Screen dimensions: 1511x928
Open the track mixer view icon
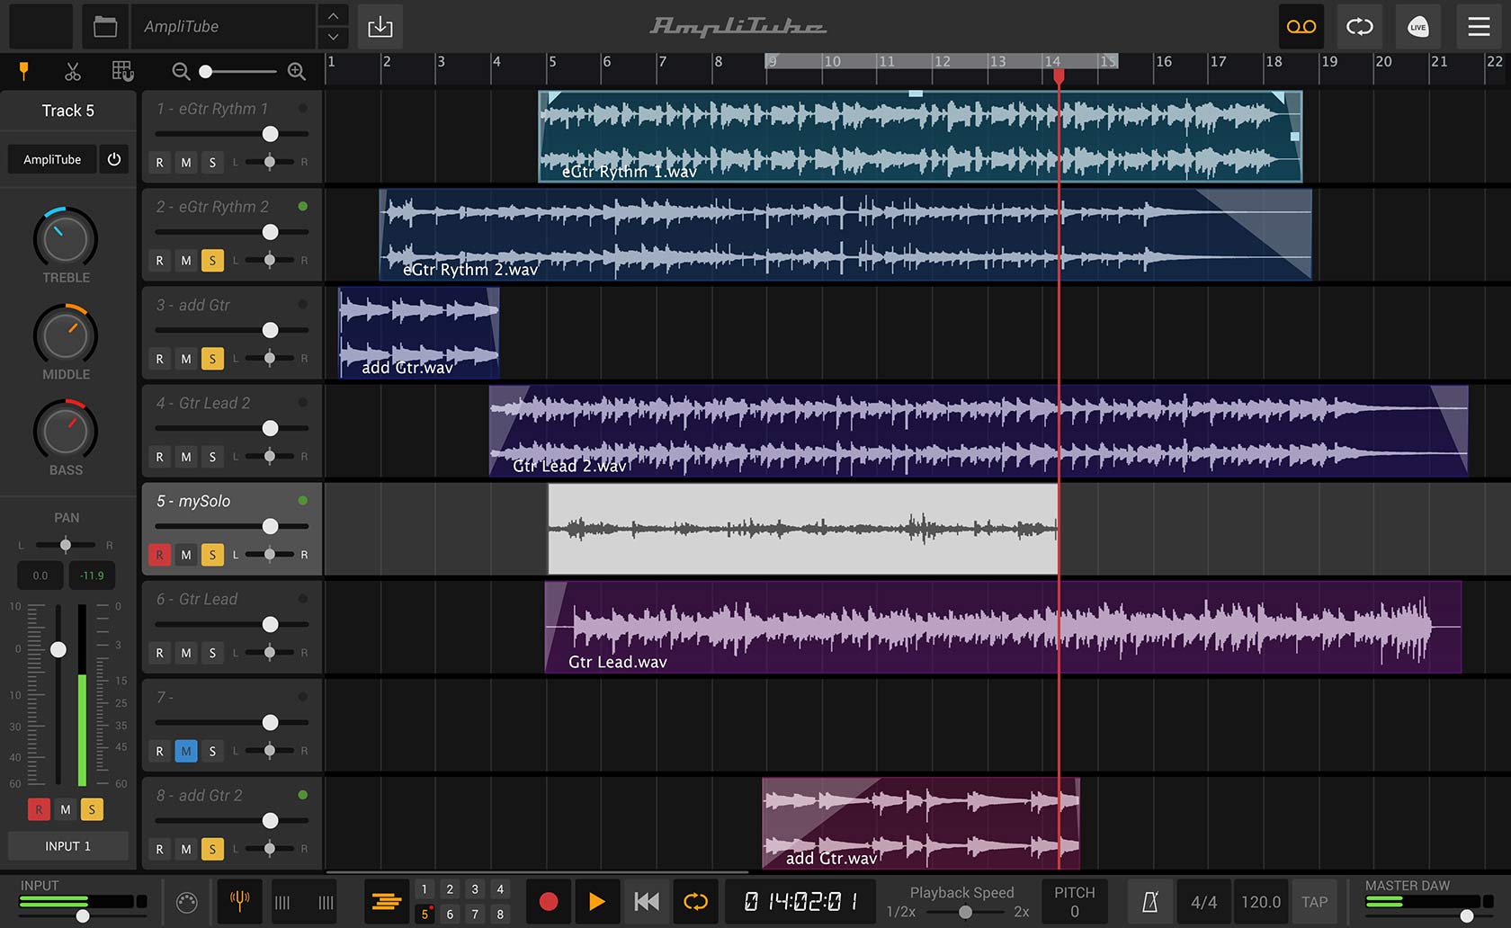click(386, 901)
